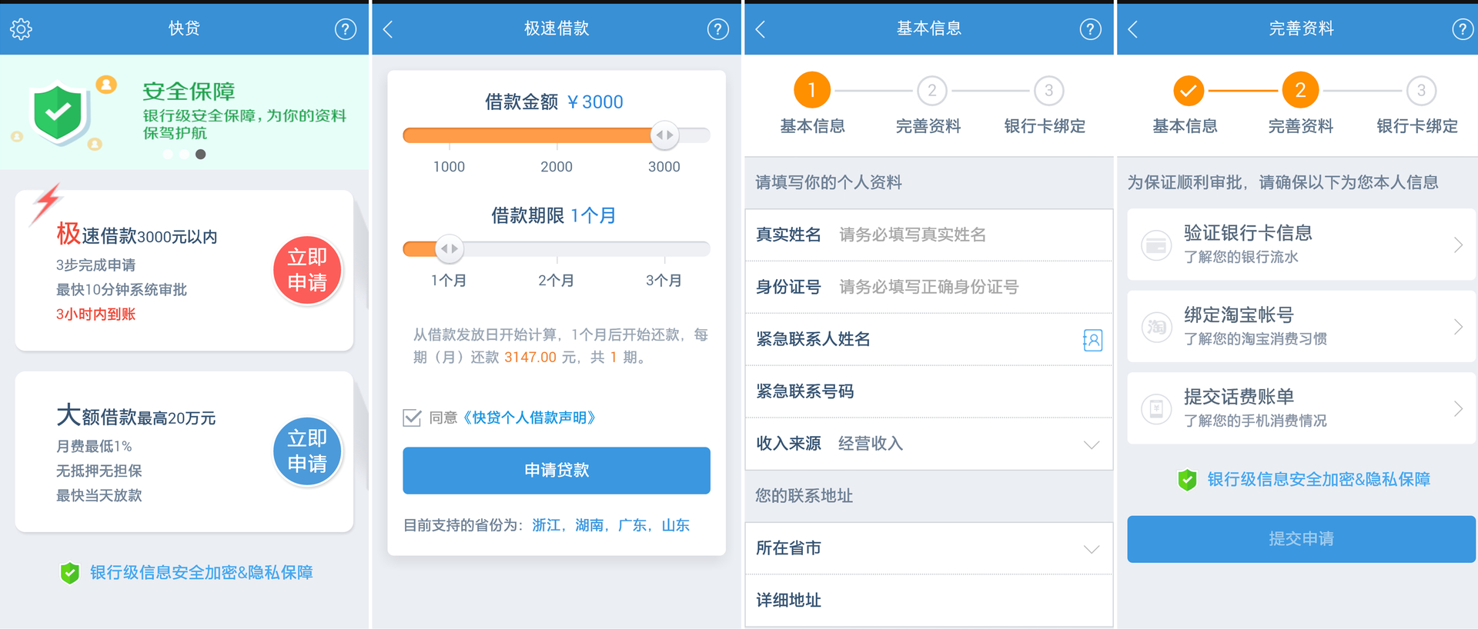Select step 3 银行卡绑定 on 完善资料
This screenshot has height=629, width=1478.
(x=1421, y=91)
